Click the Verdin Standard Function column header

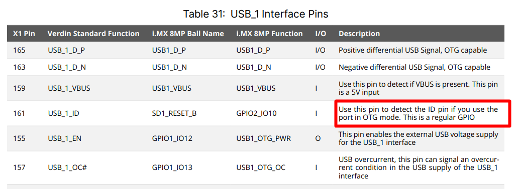93,34
